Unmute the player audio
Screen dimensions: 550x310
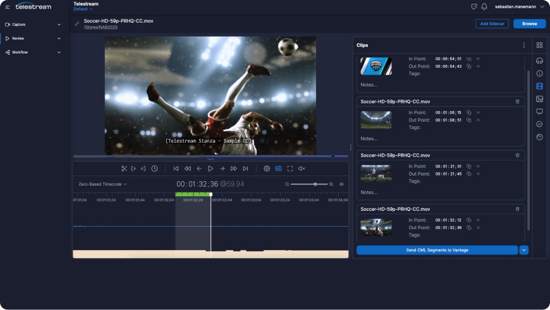click(302, 169)
